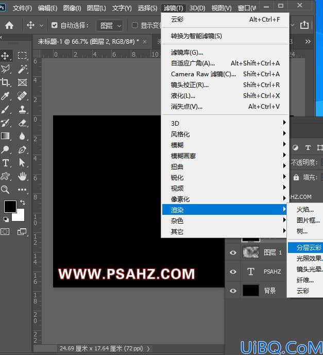Close the 未标题-1 document tab

145,42
